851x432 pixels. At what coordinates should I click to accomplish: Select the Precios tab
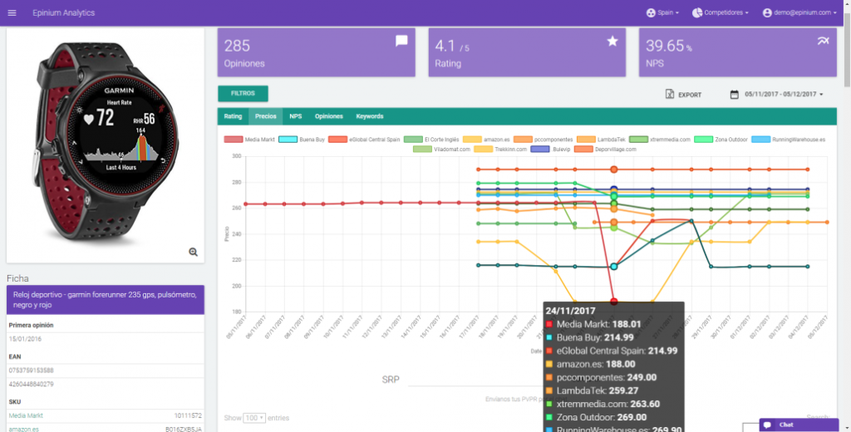265,116
